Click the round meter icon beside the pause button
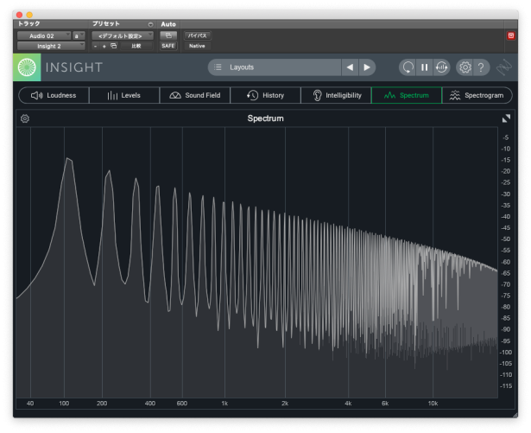The width and height of the screenshot is (531, 433). click(441, 67)
